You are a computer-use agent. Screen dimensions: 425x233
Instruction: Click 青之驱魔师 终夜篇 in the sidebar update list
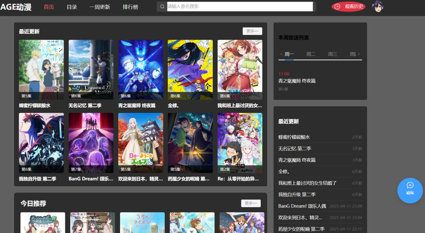click(297, 160)
